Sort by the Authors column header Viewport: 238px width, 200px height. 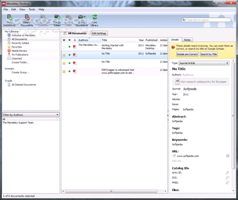[89, 40]
